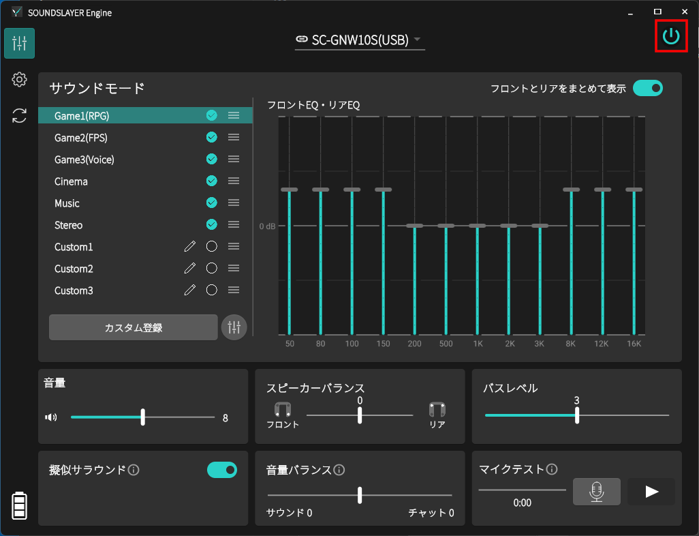Play back the mic test recording
This screenshot has height=536, width=699.
tap(651, 492)
